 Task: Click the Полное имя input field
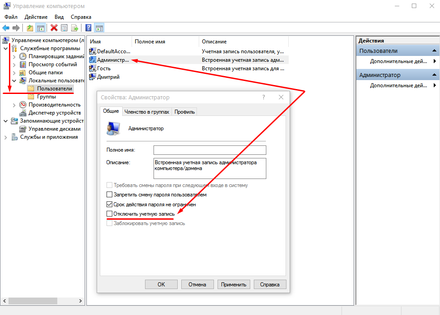tap(209, 150)
